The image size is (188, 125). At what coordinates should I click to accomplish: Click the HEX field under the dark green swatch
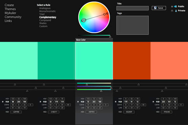[54, 112]
